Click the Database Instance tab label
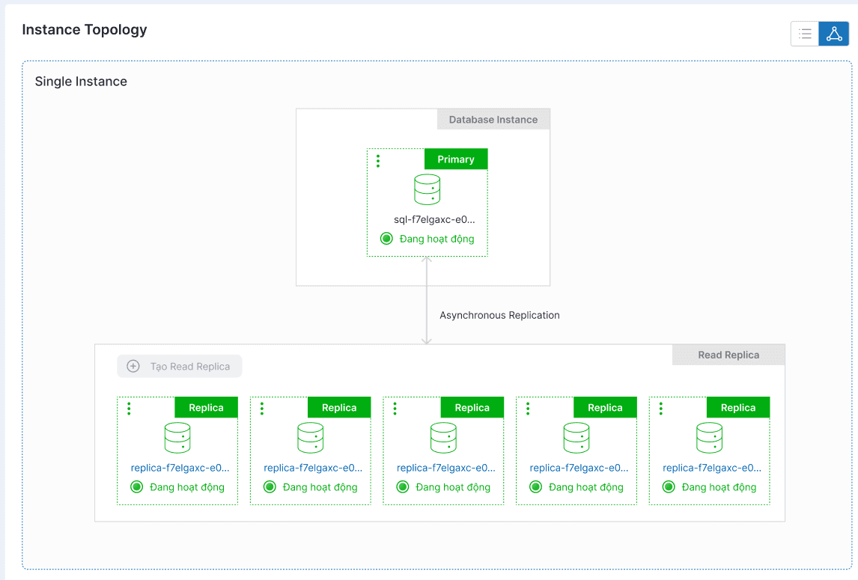This screenshot has height=580, width=858. 493,120
